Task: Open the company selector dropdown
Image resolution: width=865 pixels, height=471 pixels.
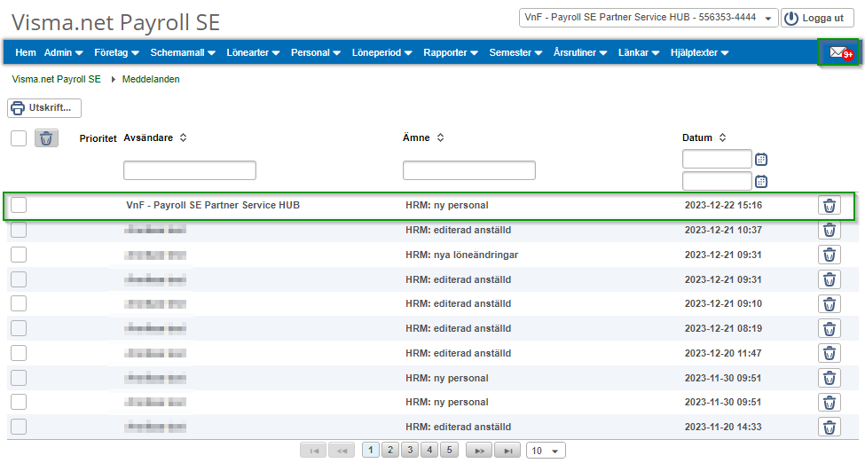Action: coord(649,18)
